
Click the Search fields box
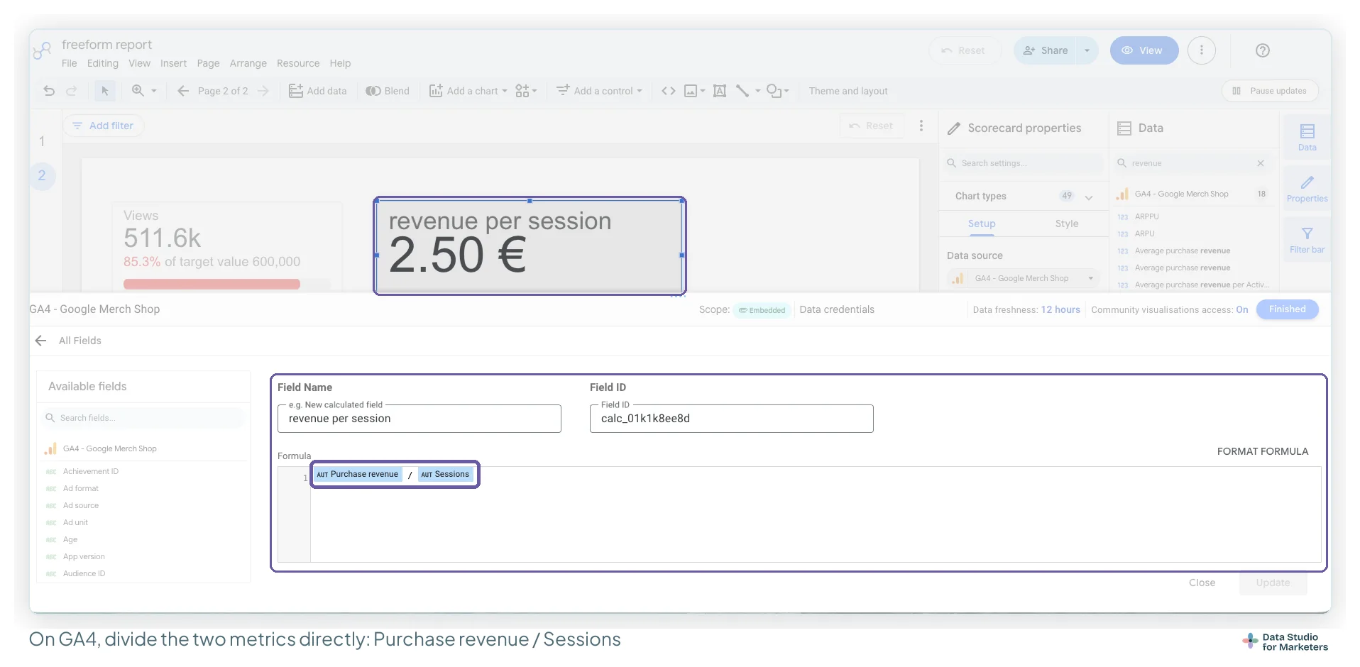click(x=143, y=418)
